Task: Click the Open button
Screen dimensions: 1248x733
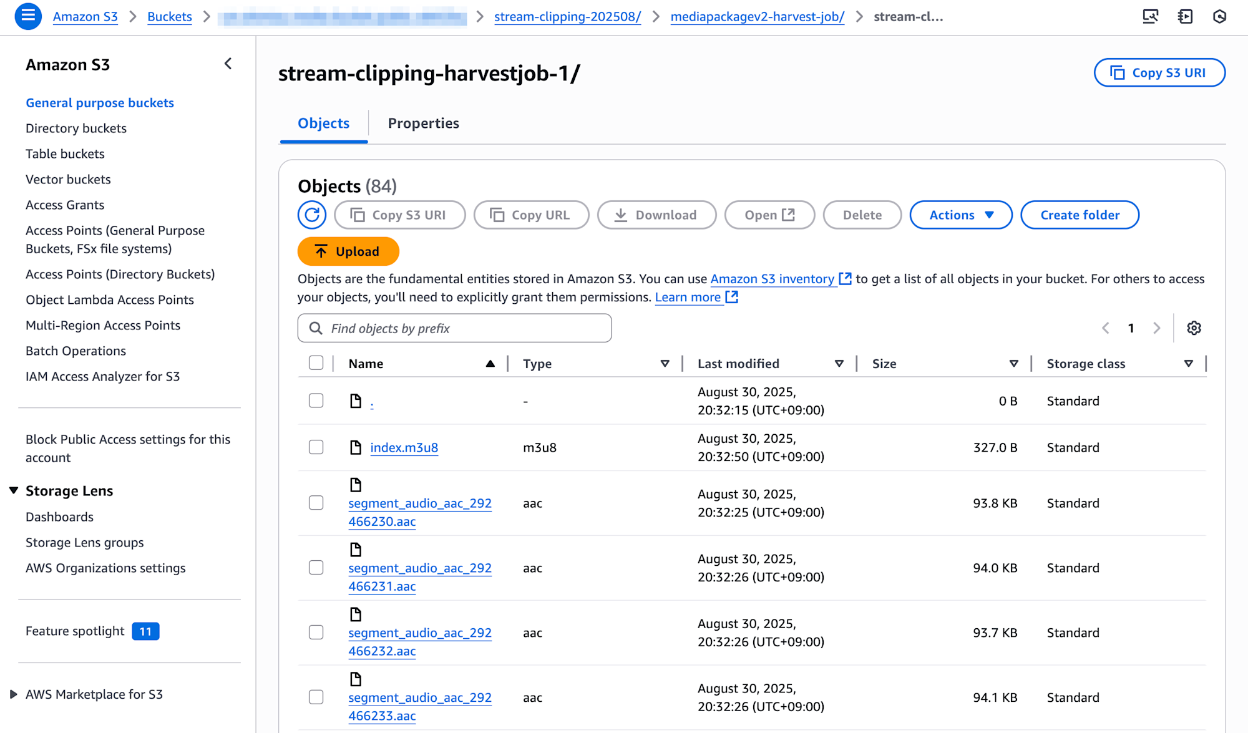Action: (x=769, y=215)
